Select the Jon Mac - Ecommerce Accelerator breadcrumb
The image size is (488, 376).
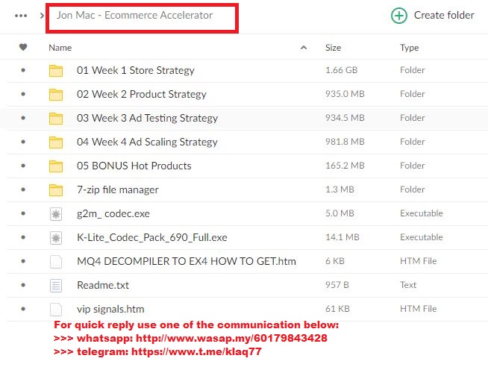[x=134, y=15]
